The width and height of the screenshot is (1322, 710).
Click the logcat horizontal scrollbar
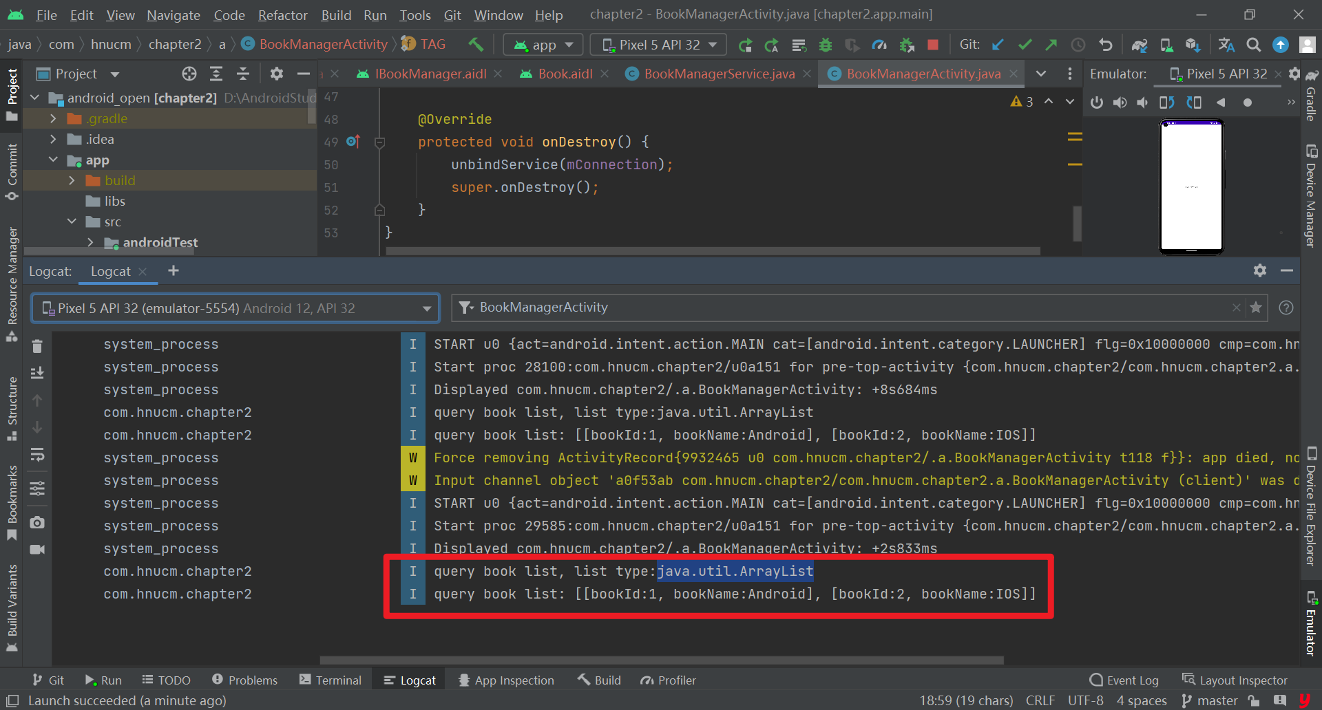click(x=661, y=660)
